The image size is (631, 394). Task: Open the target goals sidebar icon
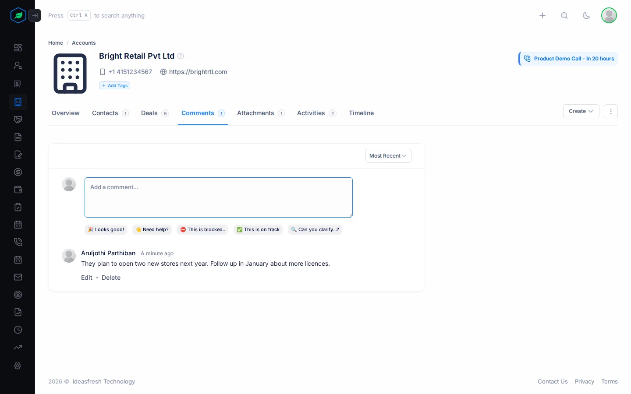[x=18, y=295]
